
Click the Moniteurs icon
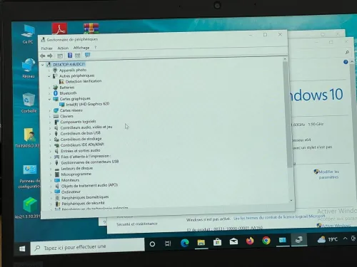pos(57,180)
